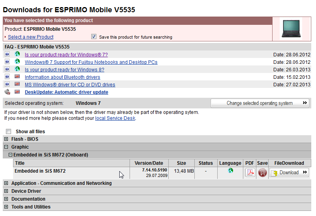Follow the local Service Desk link
316x216 pixels.
[x=115, y=118]
